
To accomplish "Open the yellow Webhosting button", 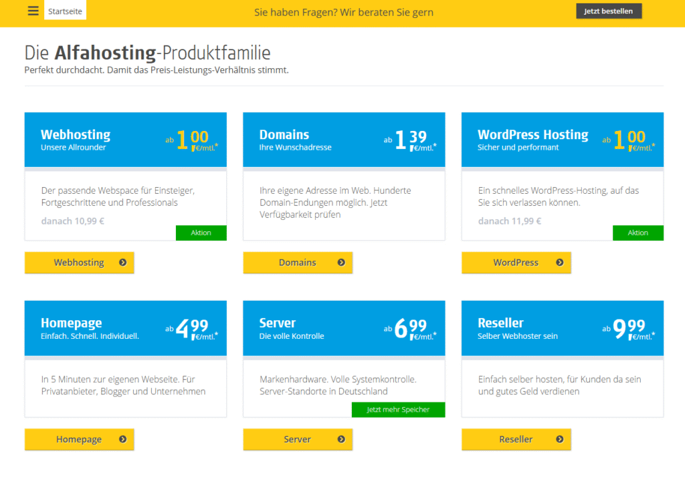I will 79,263.
